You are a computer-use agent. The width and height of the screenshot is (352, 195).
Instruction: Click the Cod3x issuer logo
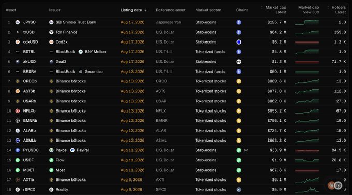pos(51,42)
